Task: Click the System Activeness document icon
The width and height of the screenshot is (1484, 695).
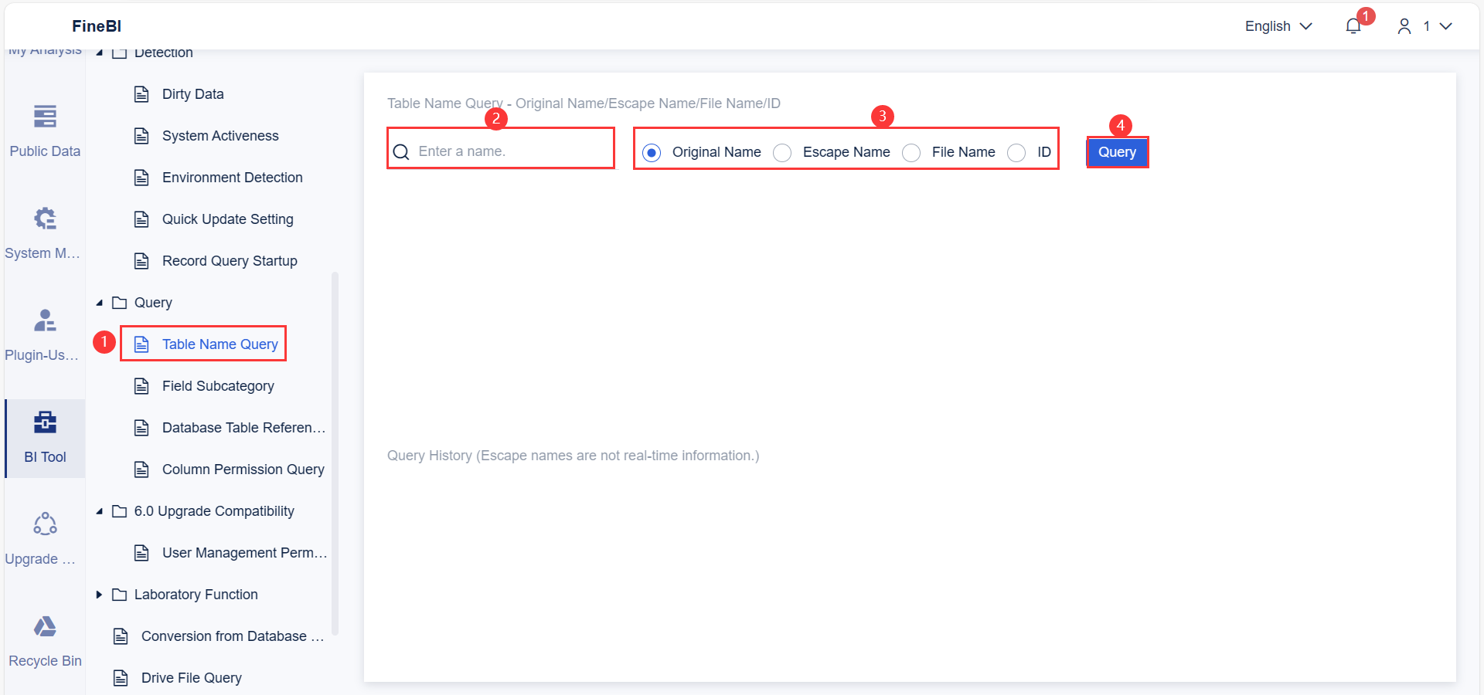Action: click(x=141, y=136)
